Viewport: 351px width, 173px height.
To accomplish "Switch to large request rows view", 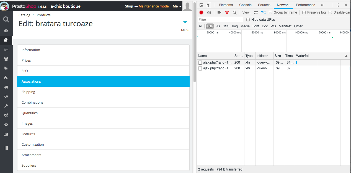I will point(256,12).
